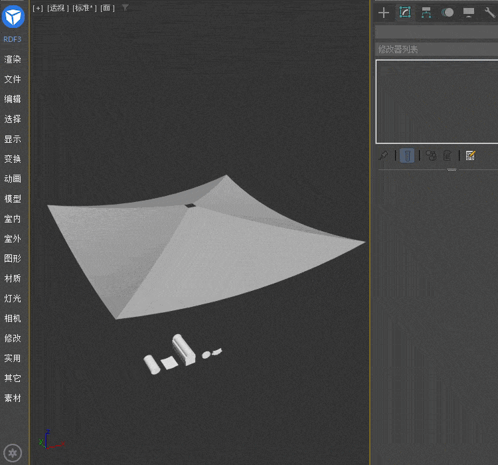Open the 室外 menu
The image size is (498, 465).
13,238
